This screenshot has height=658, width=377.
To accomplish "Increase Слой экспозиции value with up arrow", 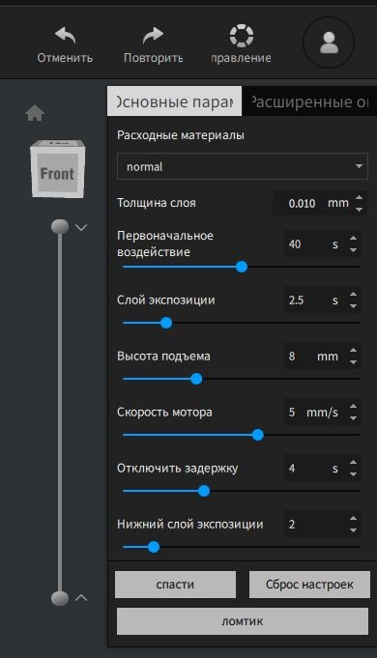I will click(x=354, y=294).
